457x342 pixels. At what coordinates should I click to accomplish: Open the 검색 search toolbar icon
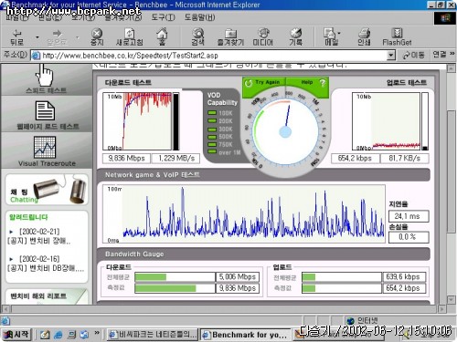point(198,37)
